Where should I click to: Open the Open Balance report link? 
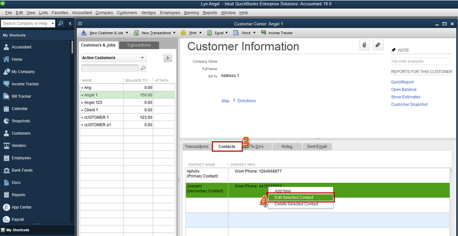coord(403,90)
